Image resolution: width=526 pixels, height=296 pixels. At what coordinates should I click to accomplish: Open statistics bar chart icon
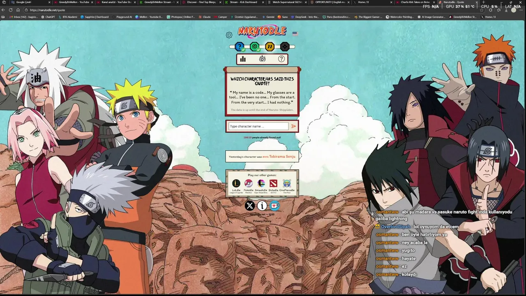click(x=243, y=59)
